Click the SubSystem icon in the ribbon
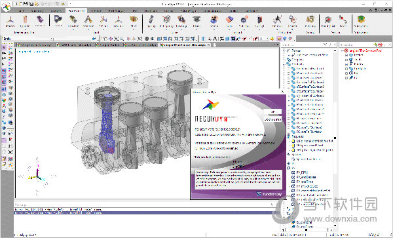This screenshot has width=393, height=238. coord(361,22)
